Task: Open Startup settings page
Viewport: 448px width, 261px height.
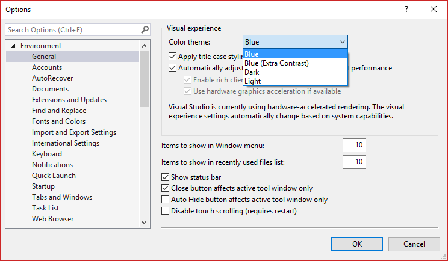Action: click(x=43, y=186)
